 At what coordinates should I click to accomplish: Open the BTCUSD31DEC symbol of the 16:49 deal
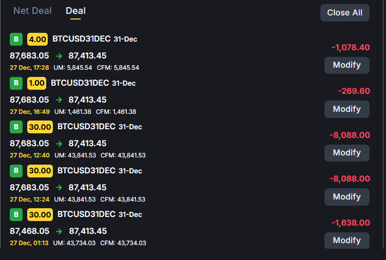(81, 83)
